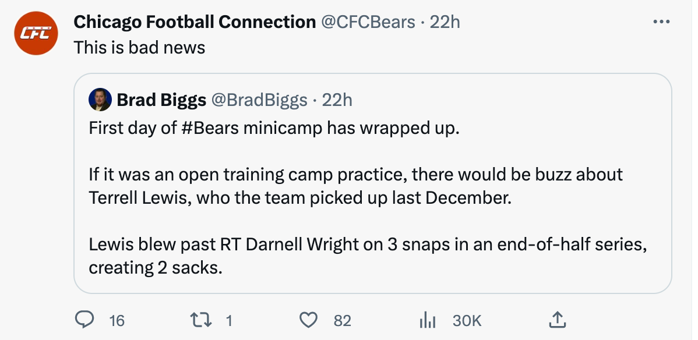The height and width of the screenshot is (340, 698).
Task: Click the @CFCBears handle
Action: pos(368,22)
